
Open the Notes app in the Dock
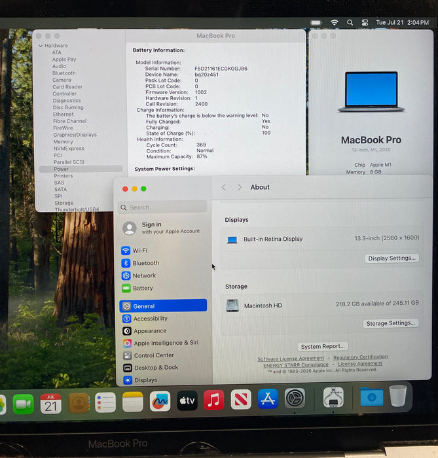pyautogui.click(x=133, y=402)
